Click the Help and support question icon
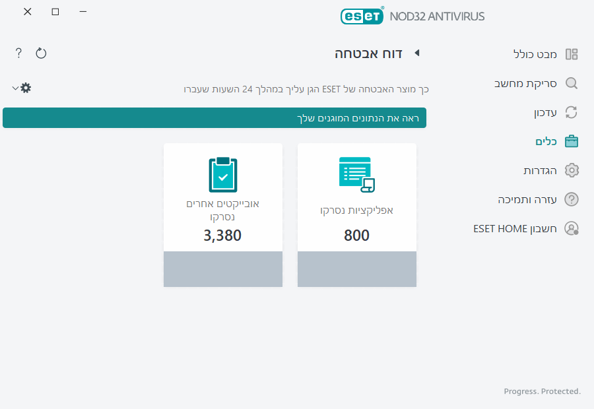This screenshot has width=594, height=409. [572, 199]
